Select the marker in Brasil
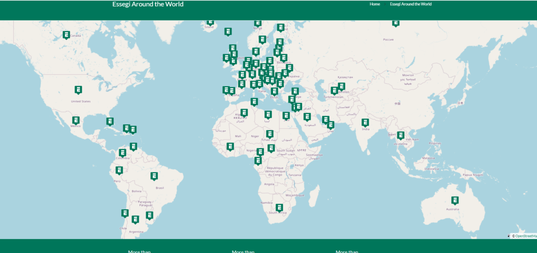Viewport: 537px width, 253px height. click(154, 176)
